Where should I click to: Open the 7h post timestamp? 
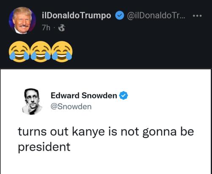pyautogui.click(x=46, y=28)
